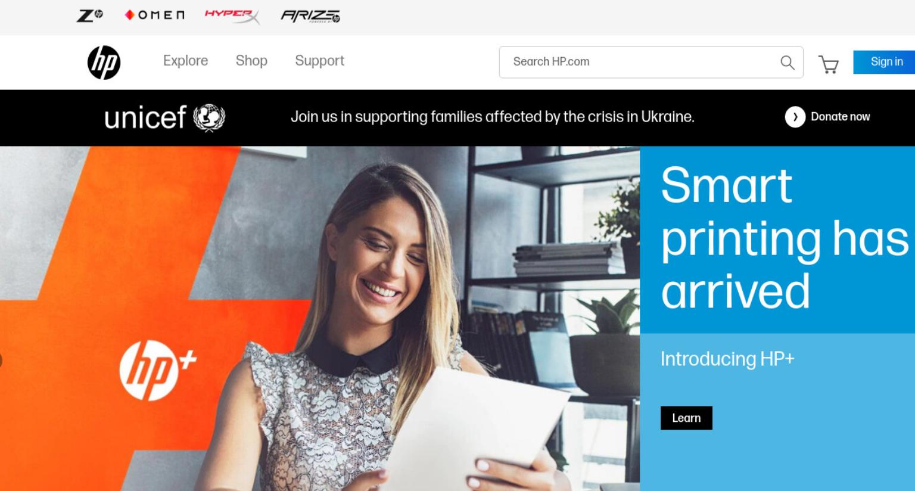Click the Arize brand logo
The height and width of the screenshot is (491, 915).
pos(310,16)
